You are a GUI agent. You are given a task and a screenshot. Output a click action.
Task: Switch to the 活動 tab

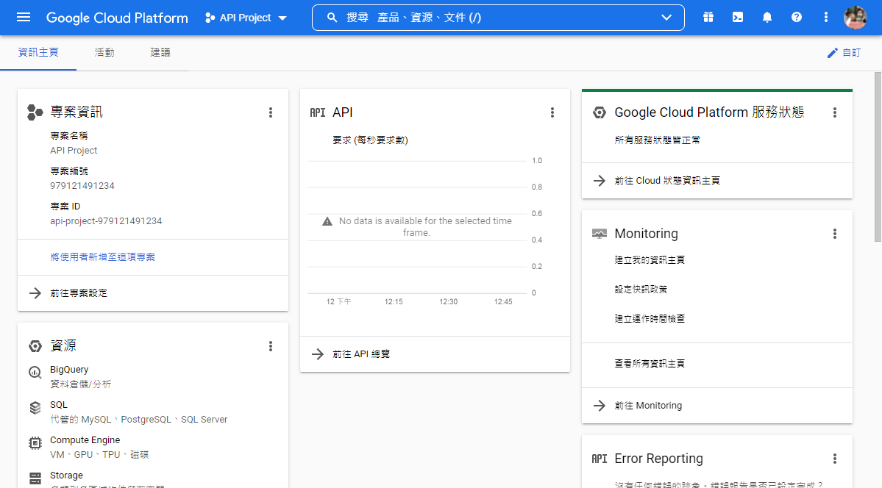pos(104,52)
